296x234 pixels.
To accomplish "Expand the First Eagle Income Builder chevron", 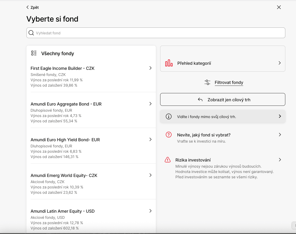I will (x=151, y=68).
